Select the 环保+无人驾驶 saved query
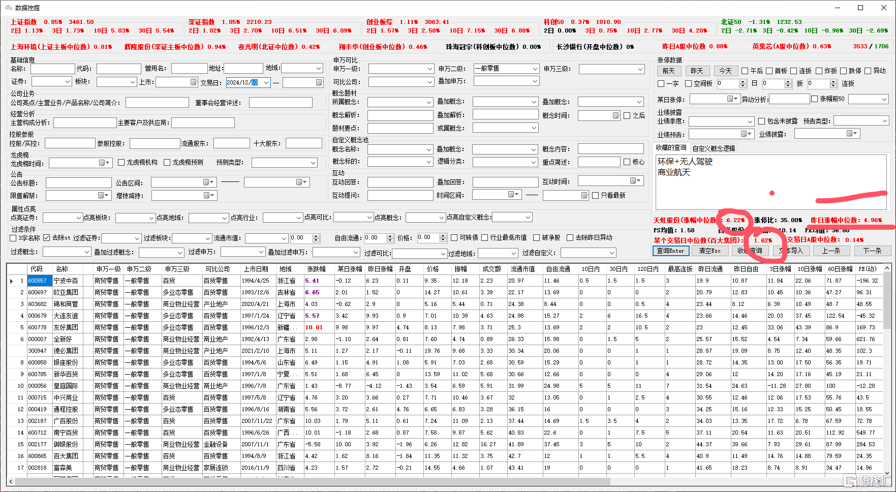The image size is (896, 492). [685, 161]
